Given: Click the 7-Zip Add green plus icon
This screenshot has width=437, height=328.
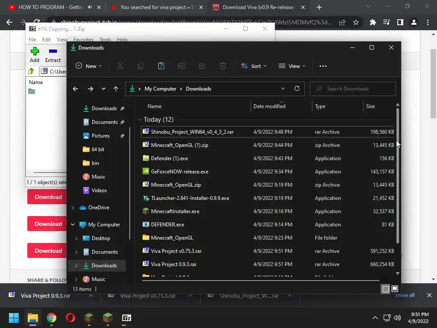Looking at the screenshot, I should coord(35,51).
